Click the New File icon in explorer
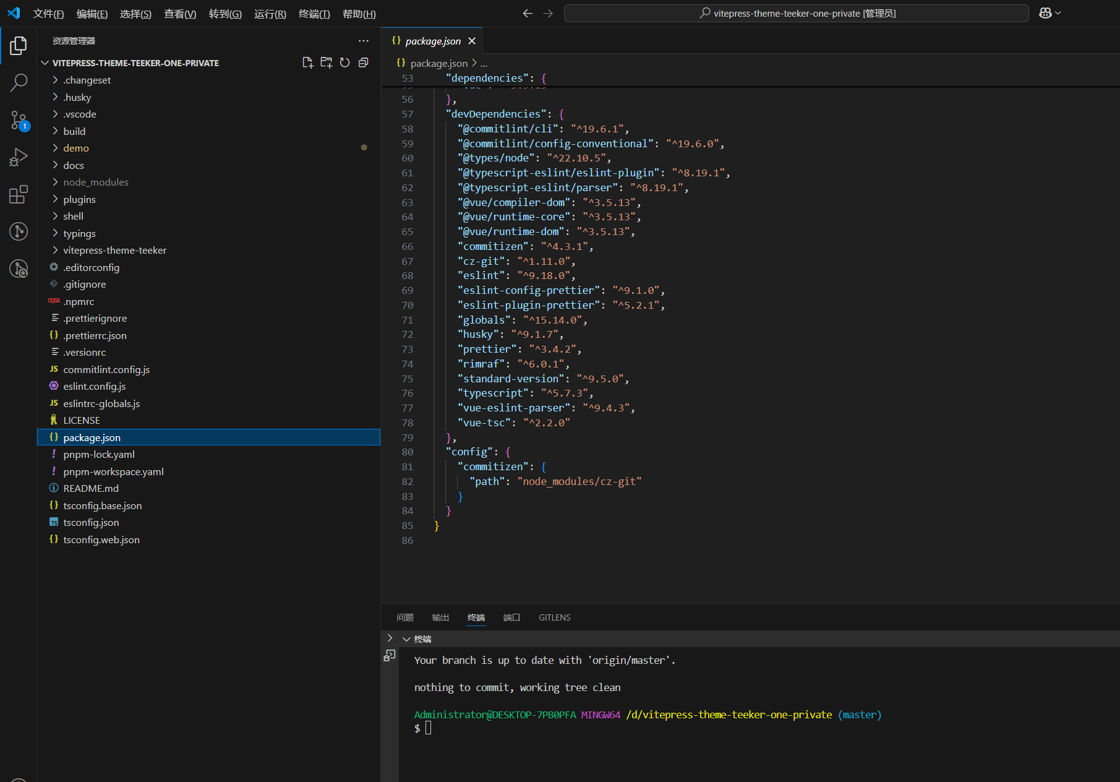 pyautogui.click(x=307, y=62)
